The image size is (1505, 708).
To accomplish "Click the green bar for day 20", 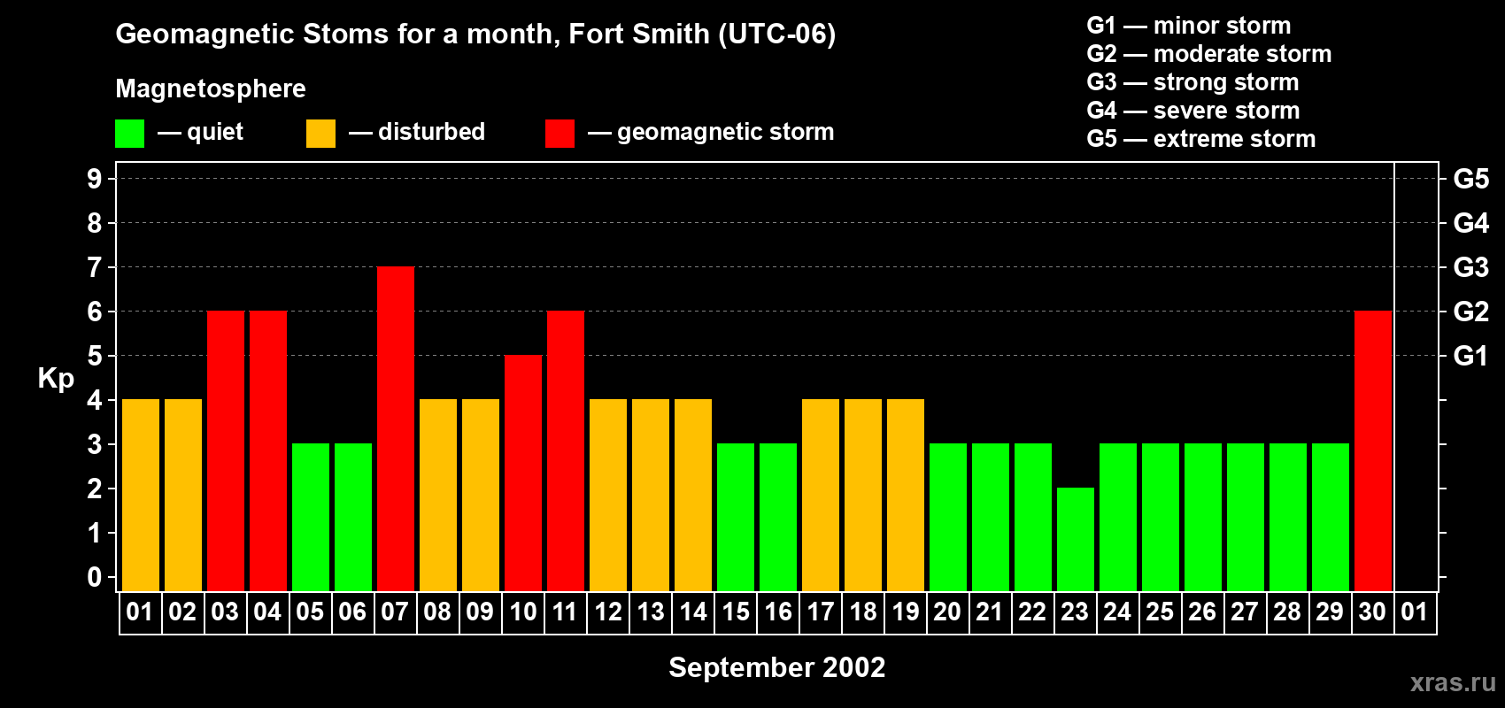I will coord(948,518).
